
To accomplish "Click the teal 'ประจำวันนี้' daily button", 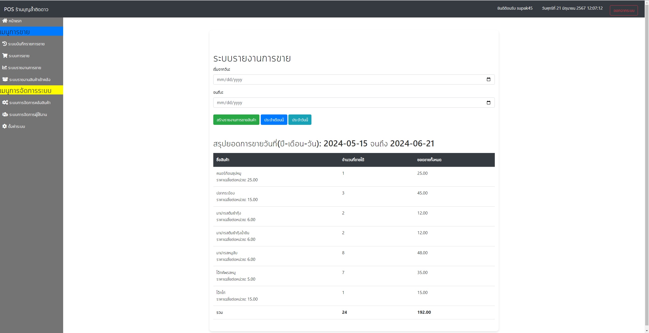I will [x=300, y=120].
